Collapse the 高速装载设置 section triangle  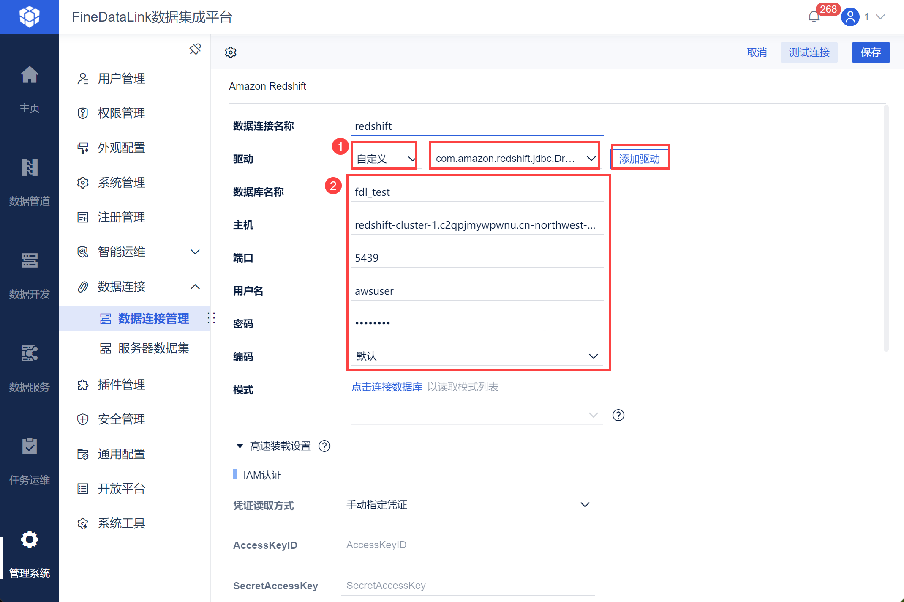pyautogui.click(x=240, y=446)
